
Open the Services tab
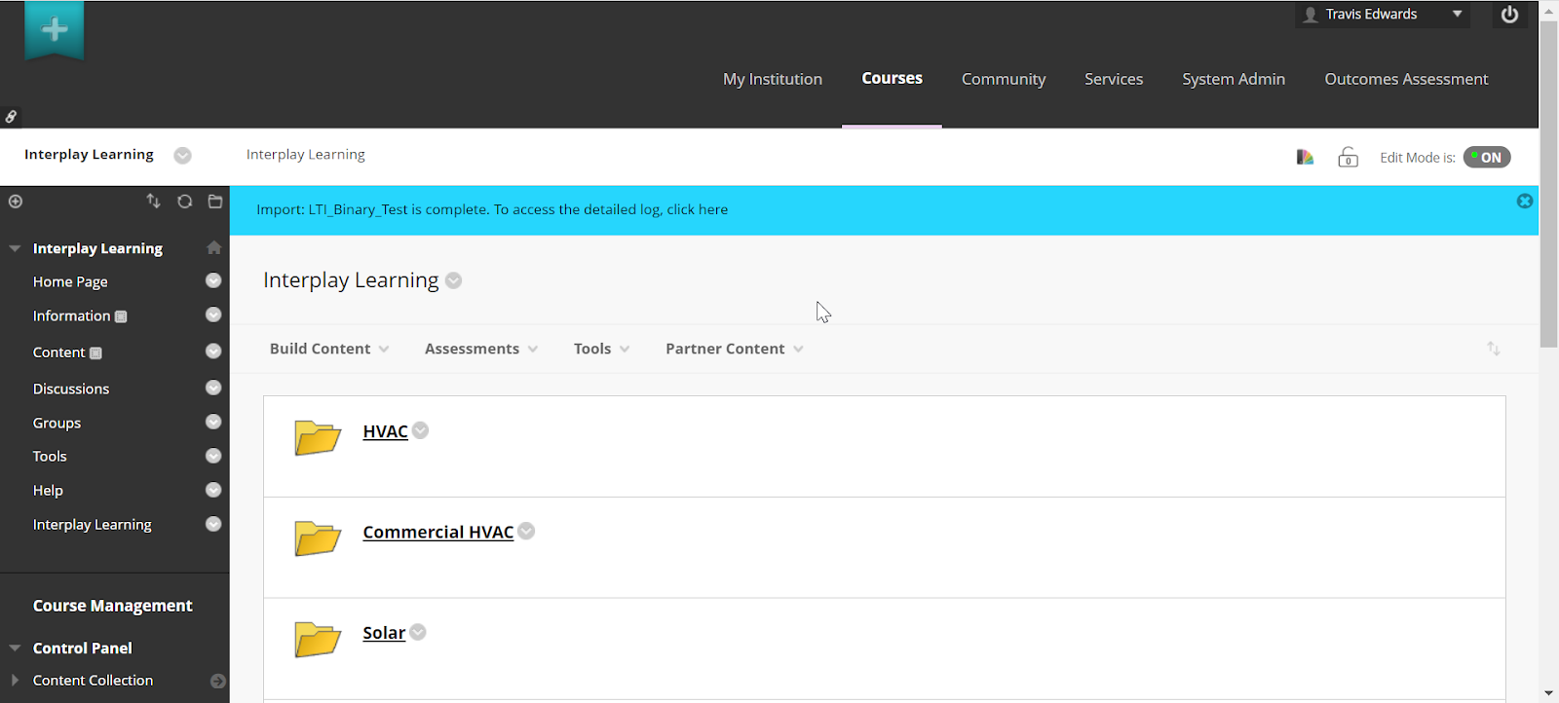pyautogui.click(x=1114, y=79)
